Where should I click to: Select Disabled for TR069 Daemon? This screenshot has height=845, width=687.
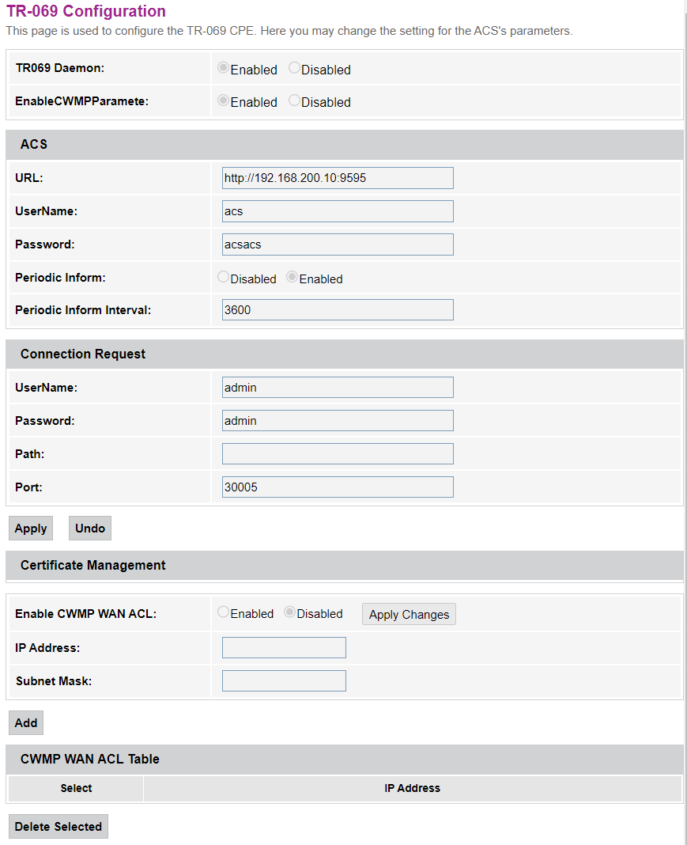(x=294, y=69)
